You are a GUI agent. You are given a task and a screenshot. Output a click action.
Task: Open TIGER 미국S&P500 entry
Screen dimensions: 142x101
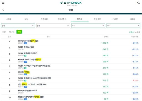coord(26,47)
